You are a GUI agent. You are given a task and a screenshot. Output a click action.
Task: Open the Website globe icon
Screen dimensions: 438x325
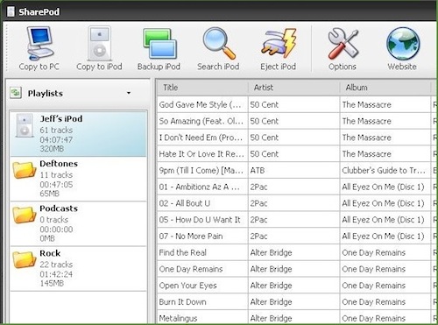tap(403, 44)
